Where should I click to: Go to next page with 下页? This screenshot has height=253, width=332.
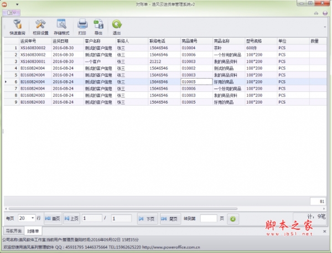[x=147, y=219]
